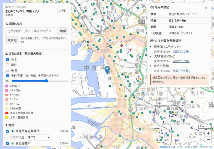Click the red cross marker beside the hospital shield symbol

[121, 45]
